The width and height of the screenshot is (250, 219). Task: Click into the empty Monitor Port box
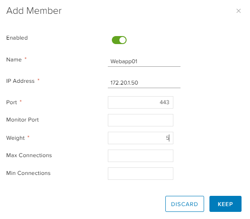click(140, 120)
